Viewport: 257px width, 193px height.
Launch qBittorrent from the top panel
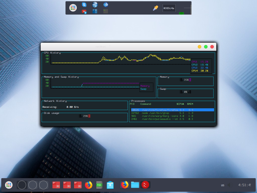point(106,5)
